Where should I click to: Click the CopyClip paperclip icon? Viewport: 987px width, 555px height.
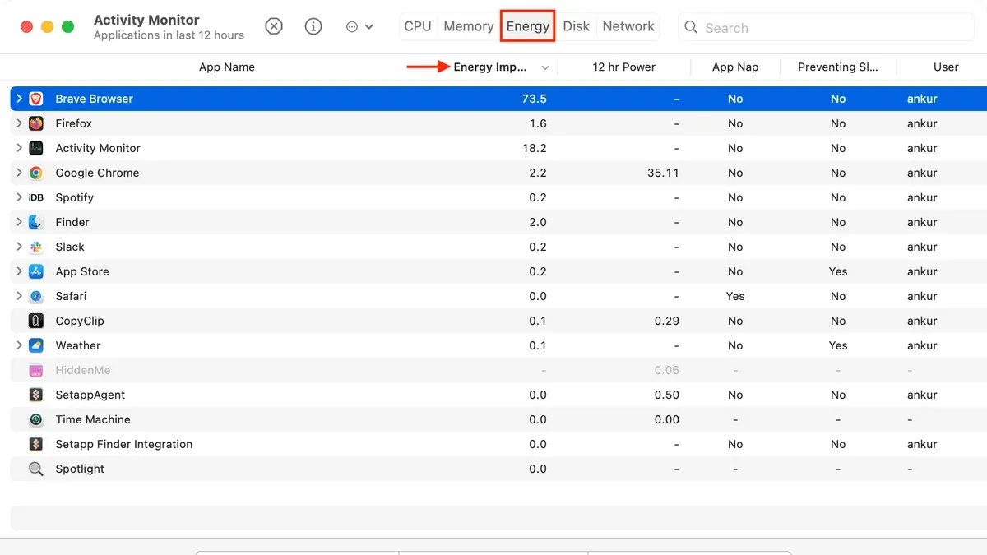pos(36,321)
